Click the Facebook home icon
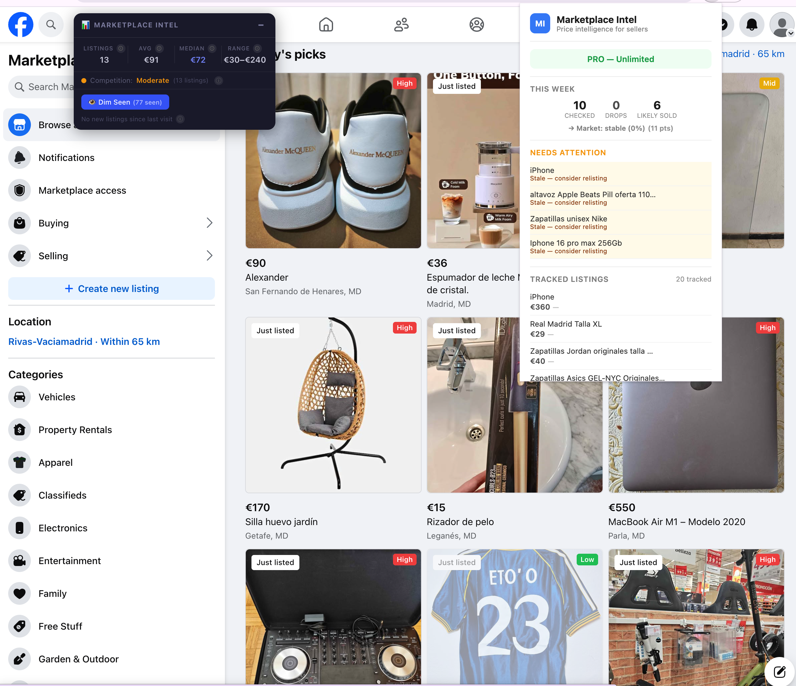The height and width of the screenshot is (686, 796). (x=326, y=24)
